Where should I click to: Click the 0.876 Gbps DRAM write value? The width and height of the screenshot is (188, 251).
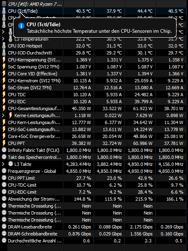tap(80, 234)
